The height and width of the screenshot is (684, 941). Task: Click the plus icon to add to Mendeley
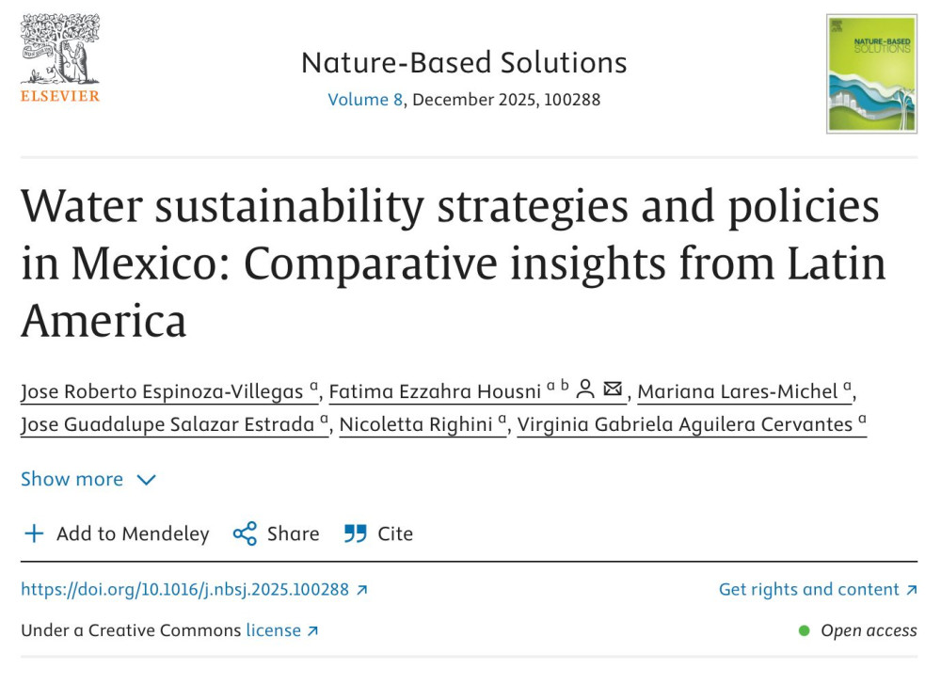point(34,533)
